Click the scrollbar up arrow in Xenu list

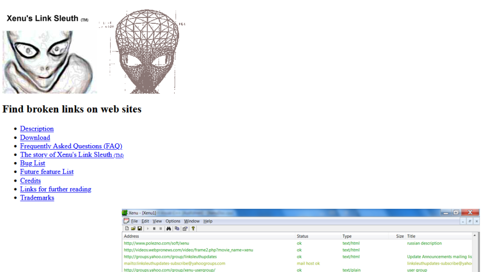tap(475, 236)
